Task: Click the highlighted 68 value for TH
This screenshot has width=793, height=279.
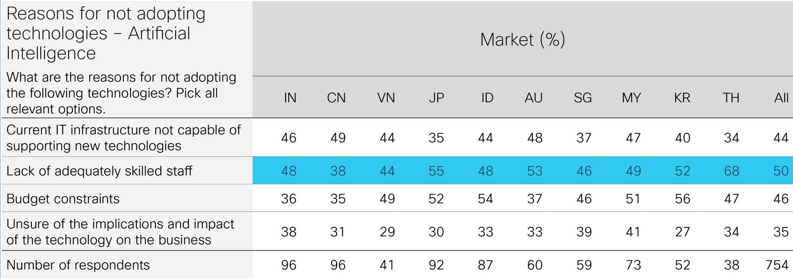Action: (732, 171)
